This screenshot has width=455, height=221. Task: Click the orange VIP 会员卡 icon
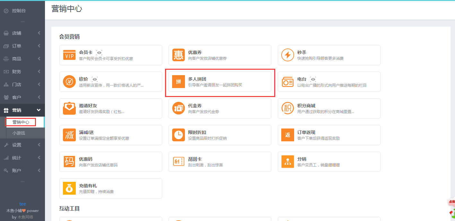69,55
